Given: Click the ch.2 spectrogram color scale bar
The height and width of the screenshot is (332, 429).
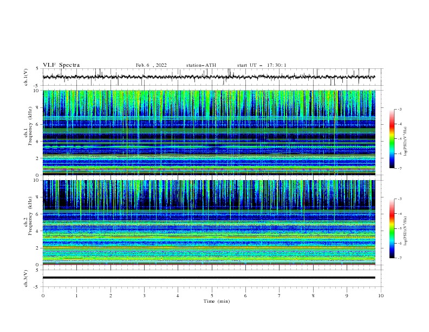Looking at the screenshot, I should pyautogui.click(x=392, y=228).
